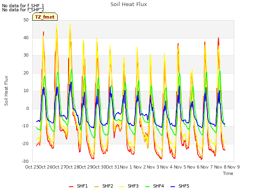Toggle the SHF2 legend entry
Viewport: 258px width, 194px height.
[104, 186]
